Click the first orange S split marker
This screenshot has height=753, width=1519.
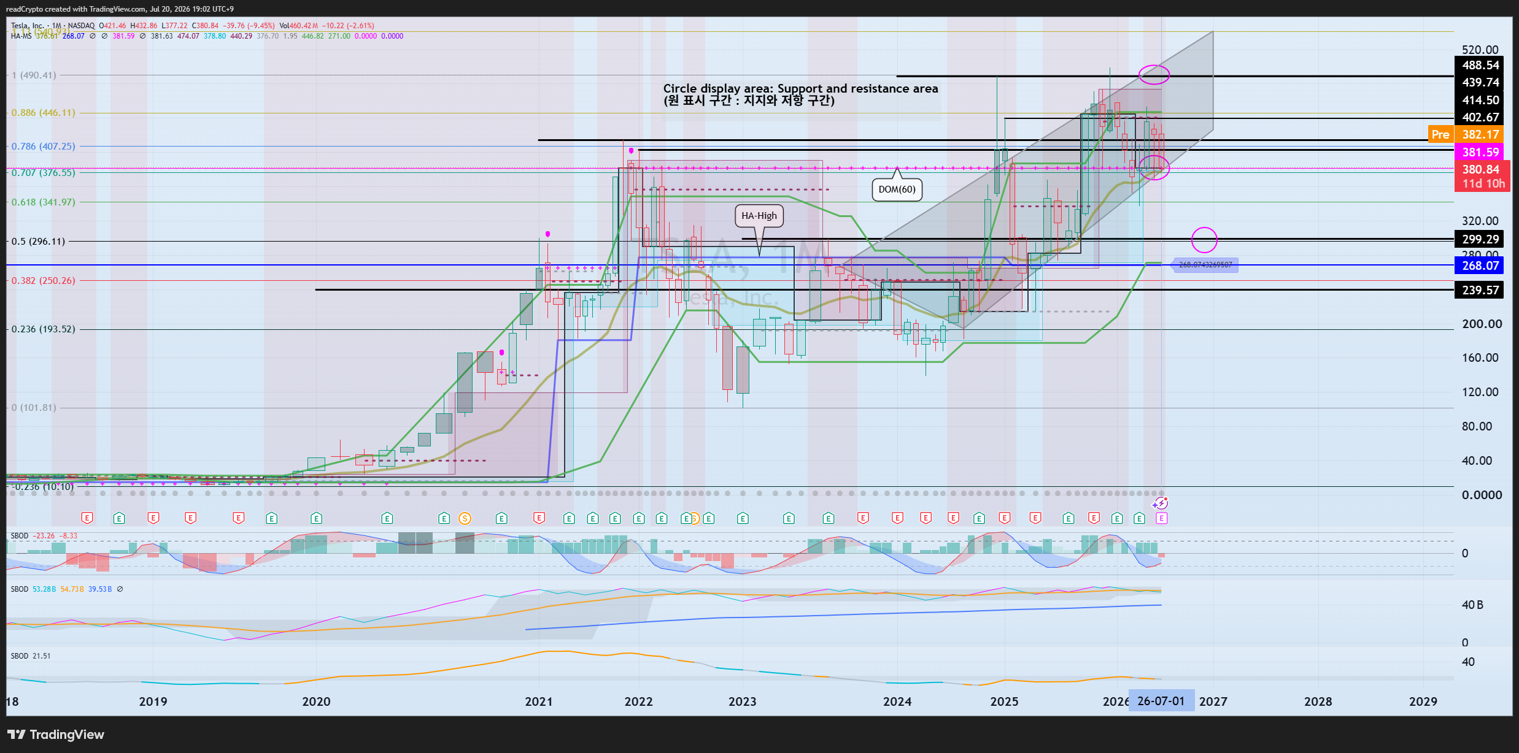(465, 518)
